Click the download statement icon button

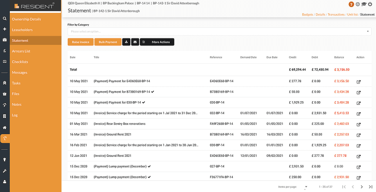pos(126,42)
